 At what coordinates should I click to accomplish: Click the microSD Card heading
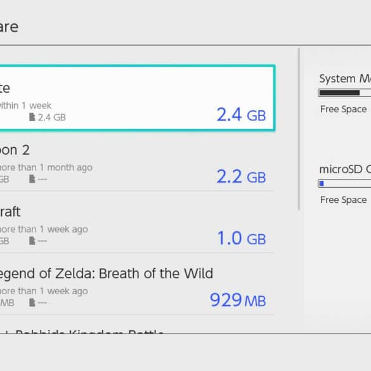[x=345, y=169]
